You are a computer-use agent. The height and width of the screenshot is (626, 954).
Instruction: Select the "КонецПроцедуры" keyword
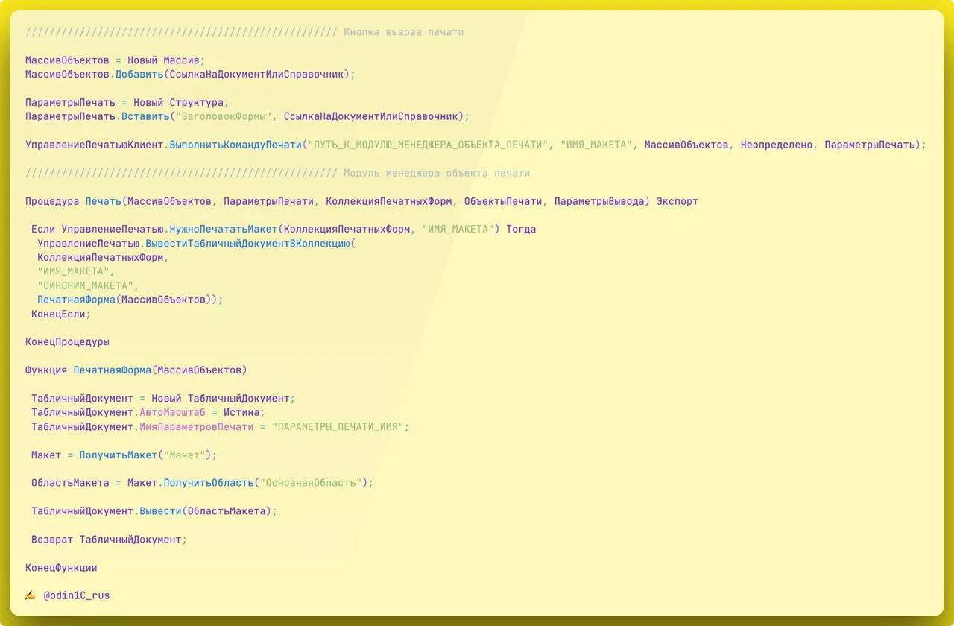point(67,342)
